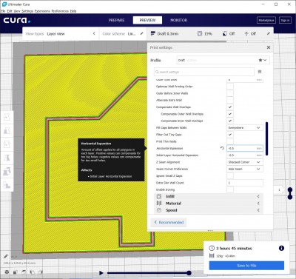Screen dimensions: 296x279
Task: Open the Profile Draft dropdown
Action: [x=223, y=60]
